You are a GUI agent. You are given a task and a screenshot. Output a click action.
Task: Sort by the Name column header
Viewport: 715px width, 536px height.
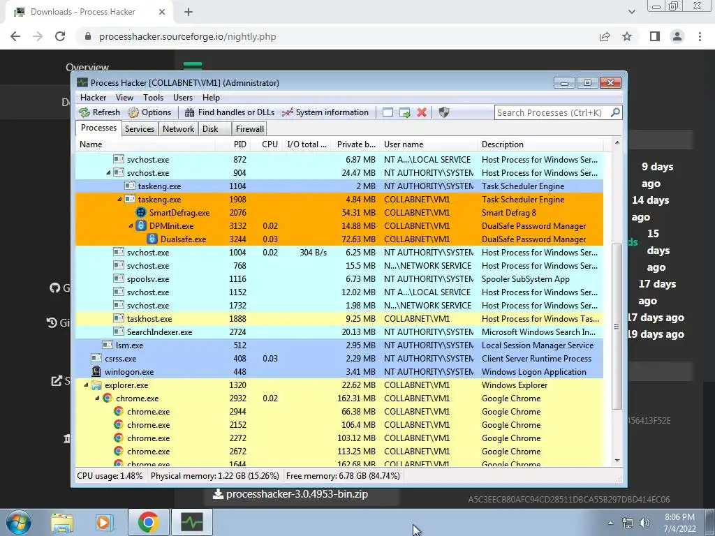pos(146,144)
